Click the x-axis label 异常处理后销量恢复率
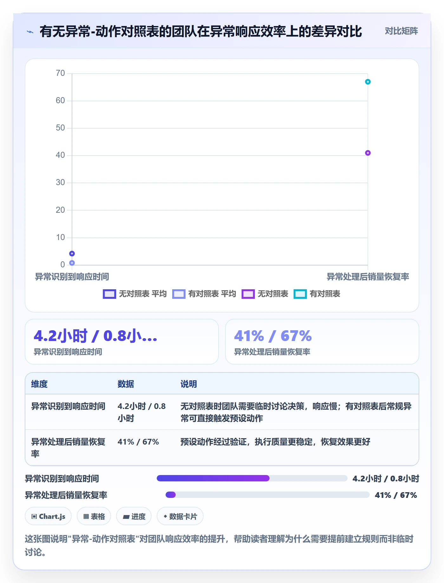The image size is (444, 583). (368, 277)
